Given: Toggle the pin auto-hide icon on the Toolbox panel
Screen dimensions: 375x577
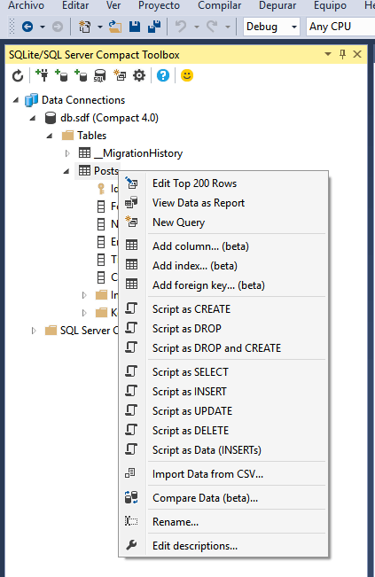Looking at the screenshot, I should (342, 54).
